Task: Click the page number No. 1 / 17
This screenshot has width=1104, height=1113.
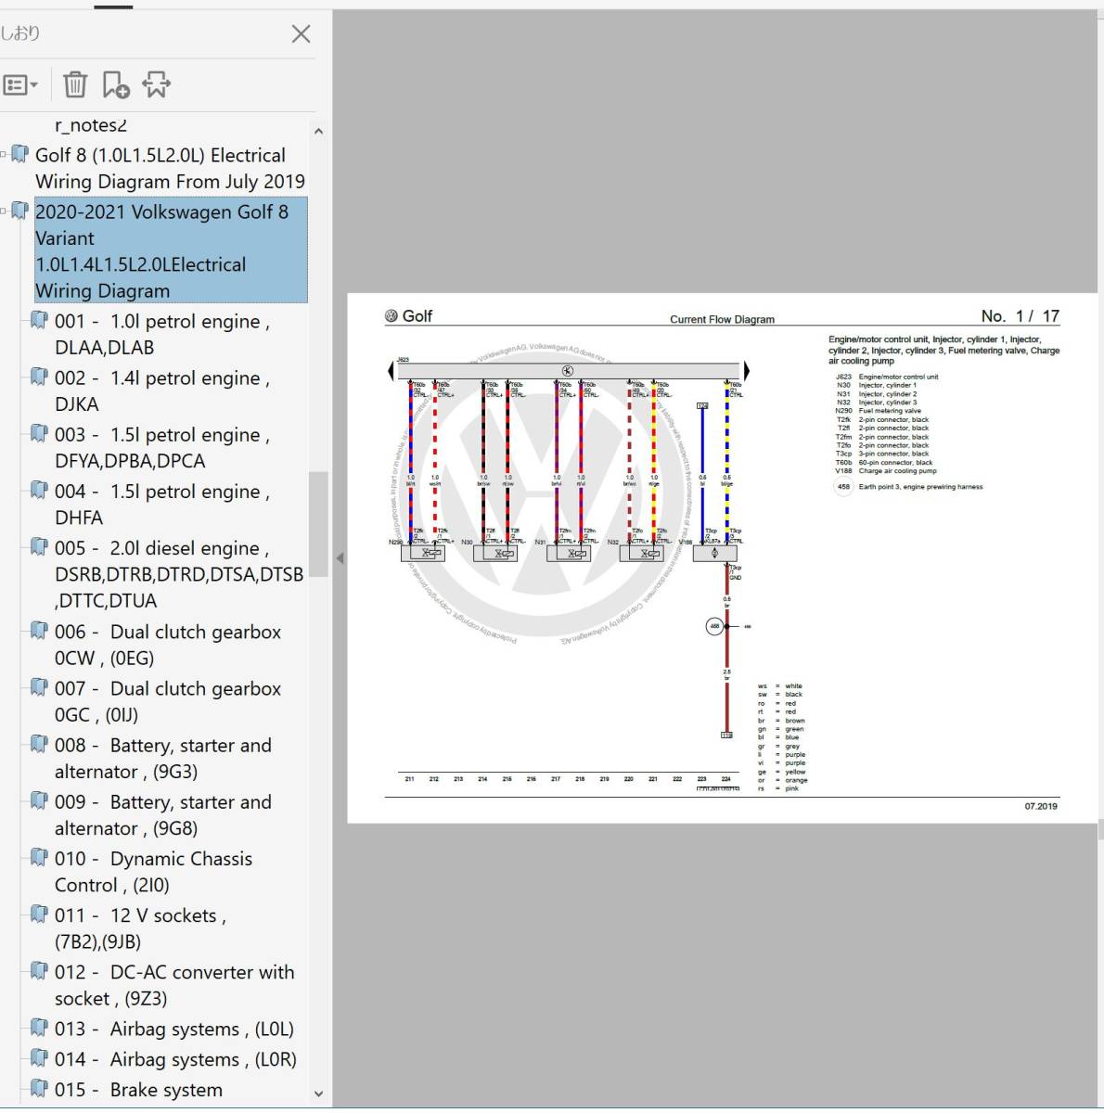Action: (1020, 316)
